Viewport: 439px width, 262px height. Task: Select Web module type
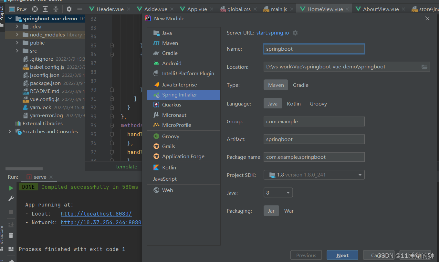coord(183,190)
